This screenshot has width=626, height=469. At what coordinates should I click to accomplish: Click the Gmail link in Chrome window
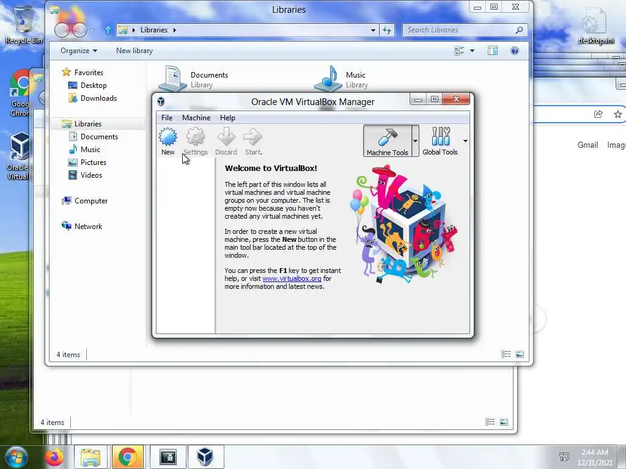587,145
